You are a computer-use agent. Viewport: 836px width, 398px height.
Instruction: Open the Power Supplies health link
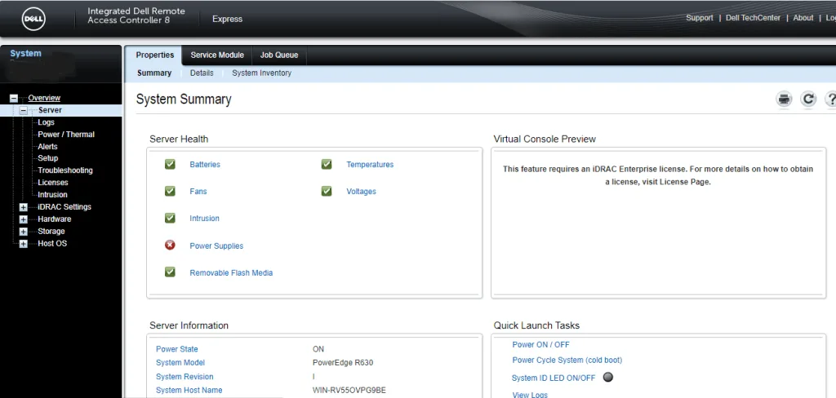click(x=216, y=246)
